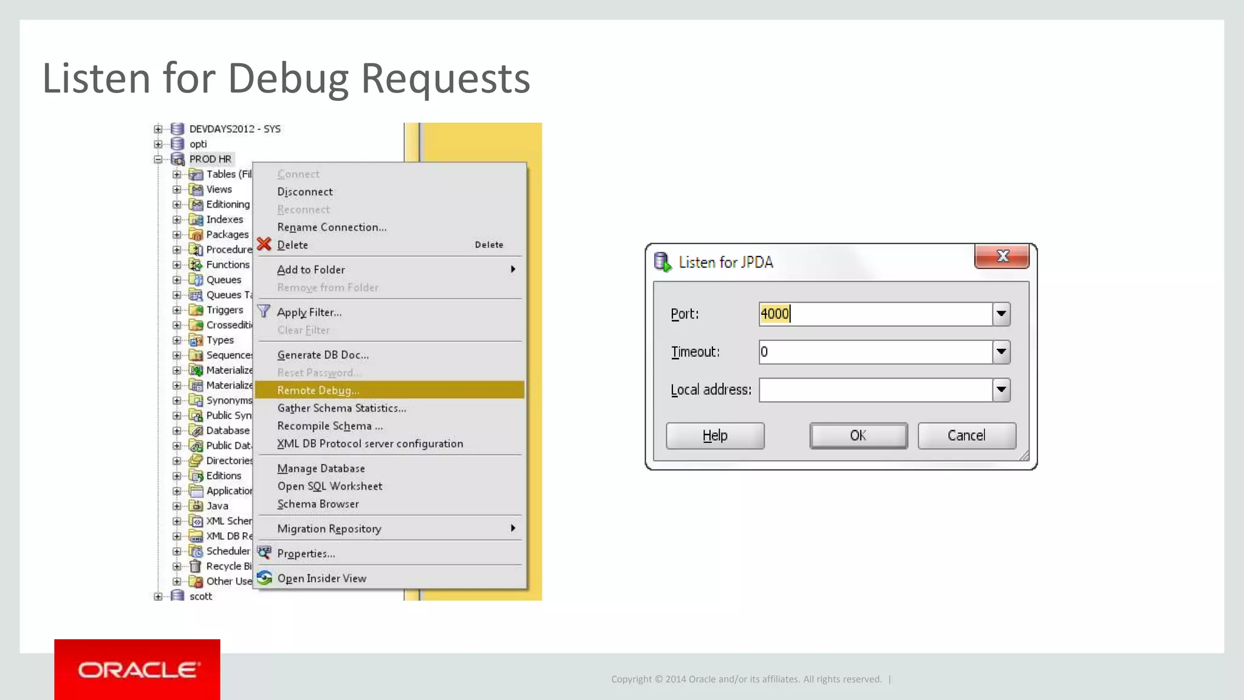Open the Port dropdown arrow
The height and width of the screenshot is (700, 1244).
coord(1001,314)
